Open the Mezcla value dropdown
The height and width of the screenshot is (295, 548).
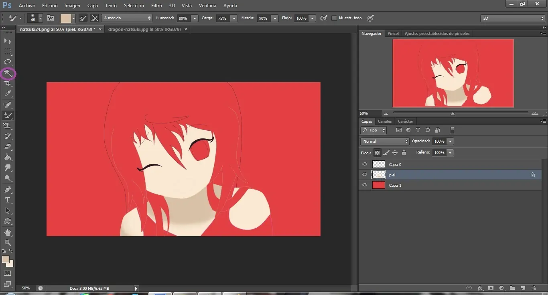275,18
